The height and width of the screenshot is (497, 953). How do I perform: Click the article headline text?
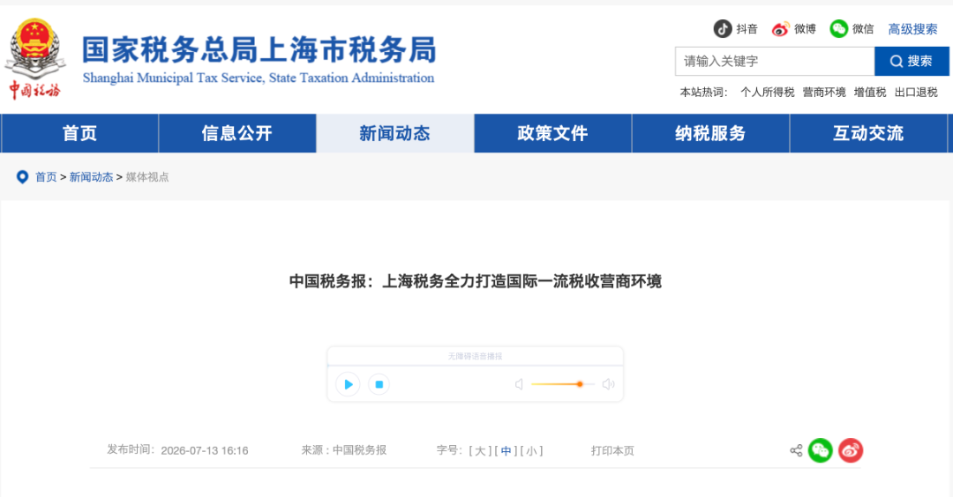(476, 282)
